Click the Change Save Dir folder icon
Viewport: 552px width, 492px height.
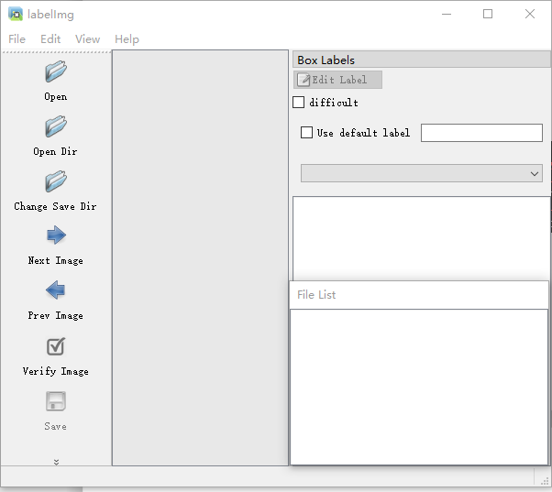56,181
